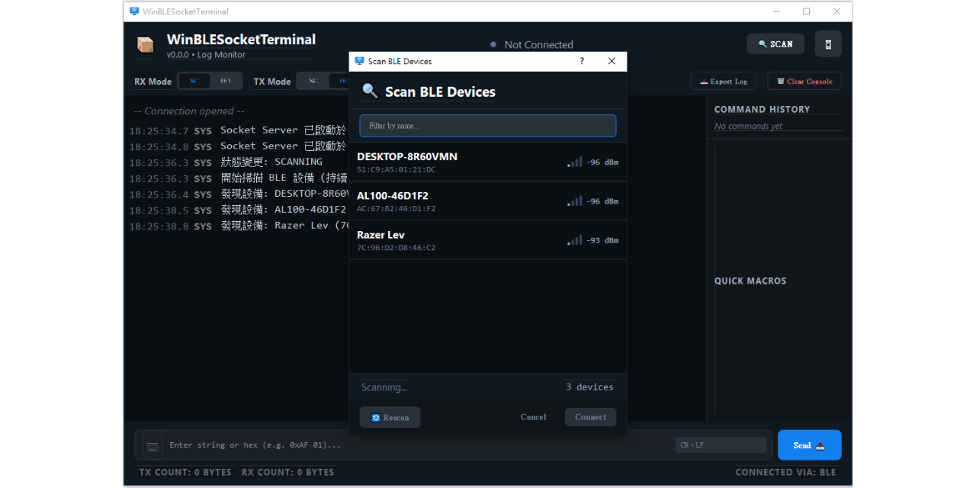
Task: Set TX Mode to ASCII
Action: 313,81
